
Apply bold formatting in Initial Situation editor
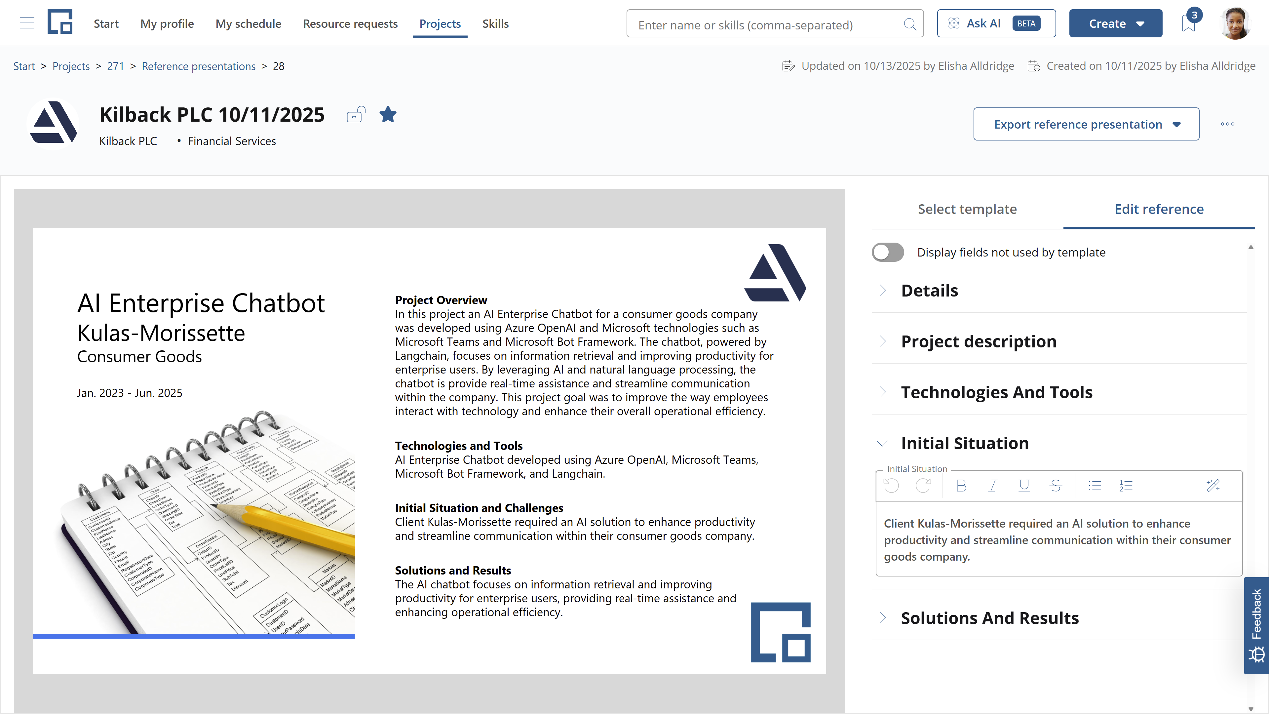(961, 485)
